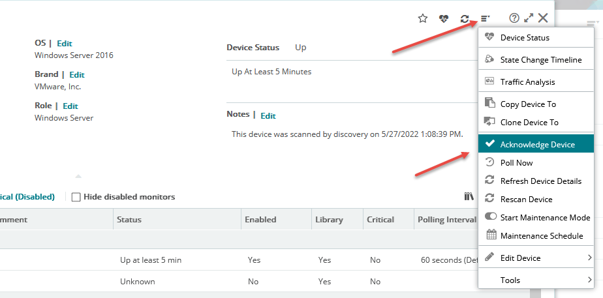Image resolution: width=603 pixels, height=298 pixels.
Task: Open the help question mark icon
Action: point(514,18)
